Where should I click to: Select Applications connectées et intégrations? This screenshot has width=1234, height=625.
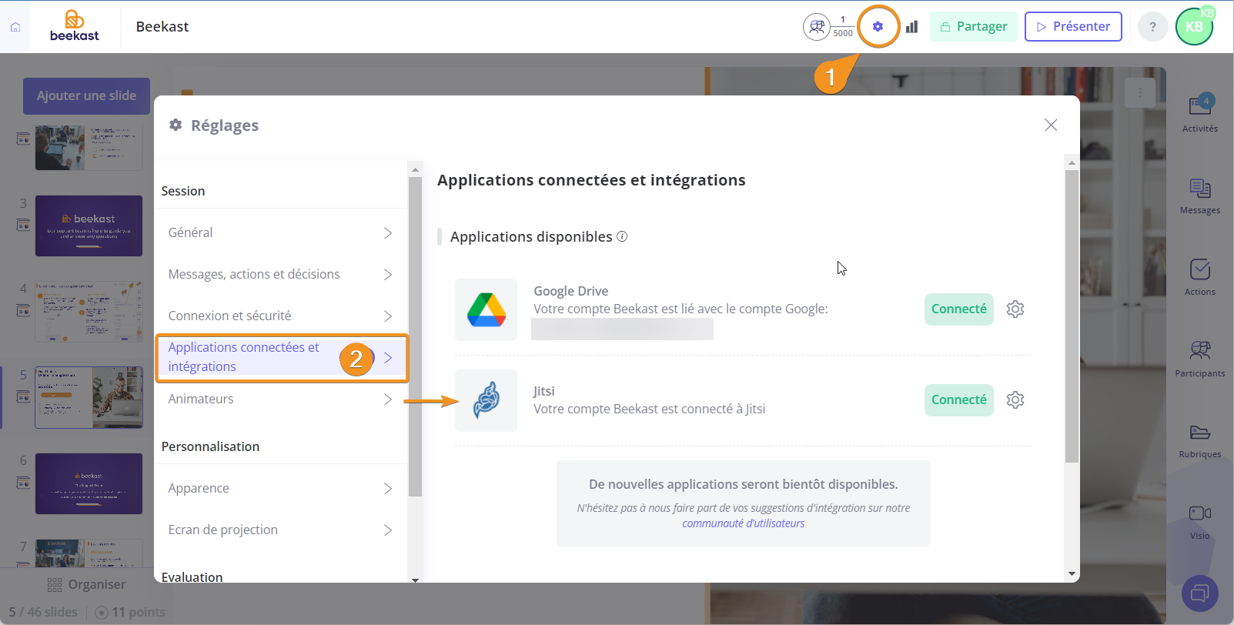click(x=280, y=357)
